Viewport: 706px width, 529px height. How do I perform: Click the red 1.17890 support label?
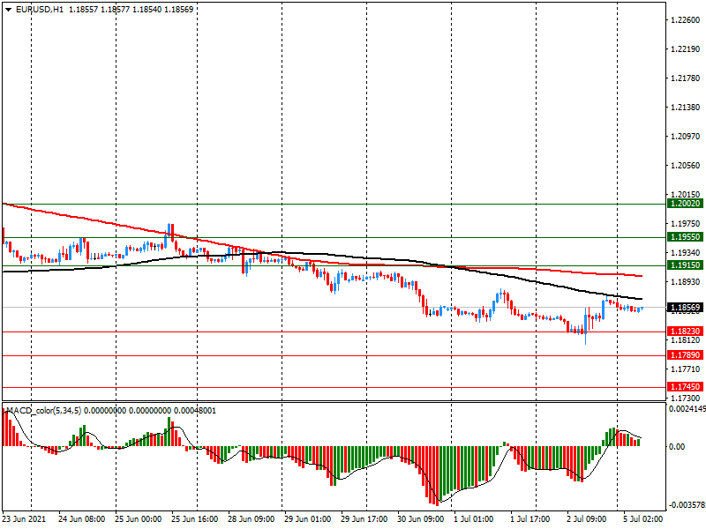pos(685,355)
